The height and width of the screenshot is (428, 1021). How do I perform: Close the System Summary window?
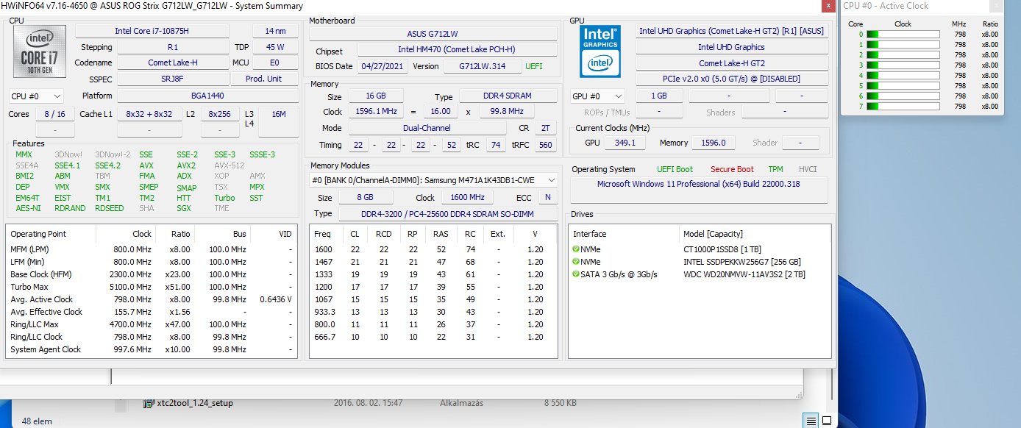828,6
